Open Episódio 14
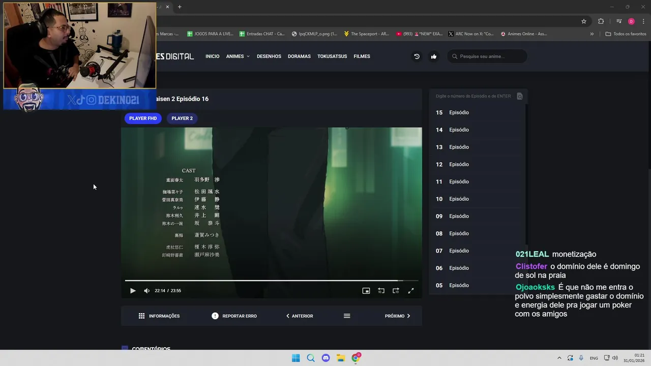This screenshot has width=651, height=366. pos(476,130)
